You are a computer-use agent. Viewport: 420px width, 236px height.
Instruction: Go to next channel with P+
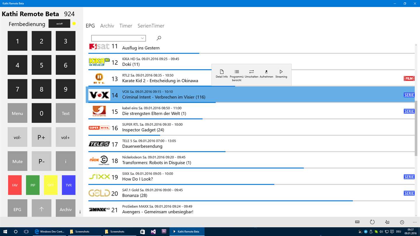coord(41,137)
